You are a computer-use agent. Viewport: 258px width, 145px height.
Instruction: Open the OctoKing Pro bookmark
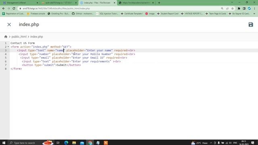coord(58,14)
